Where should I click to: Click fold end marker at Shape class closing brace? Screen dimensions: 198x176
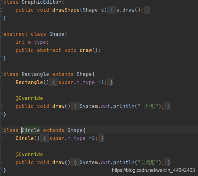(x=1, y=58)
